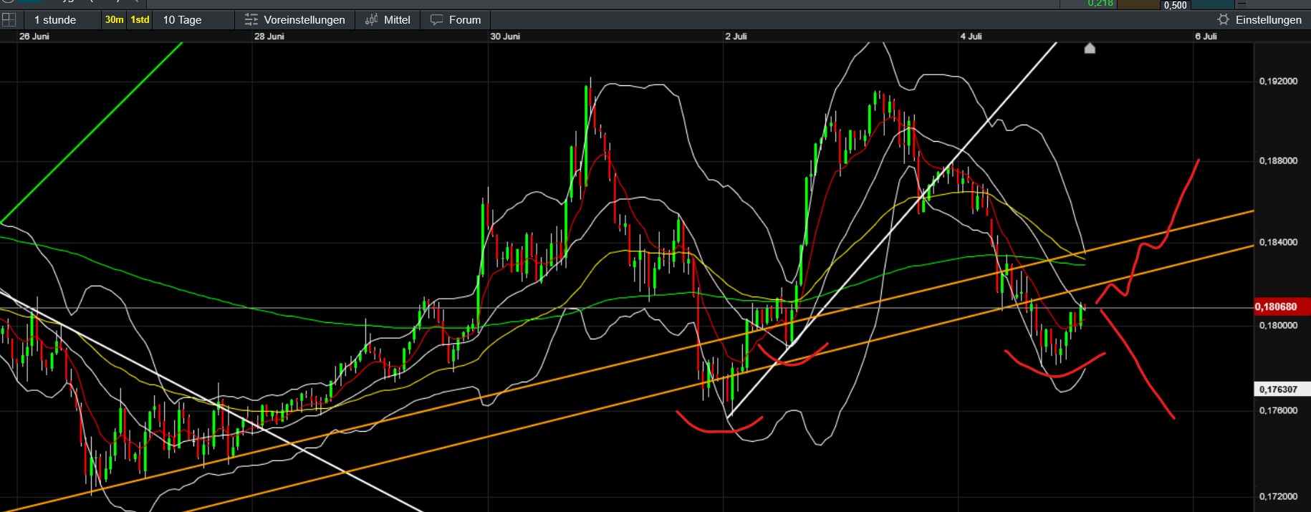Click the house-shaped marker above the chart
Viewport: 1311px width, 512px height.
pyautogui.click(x=1090, y=48)
